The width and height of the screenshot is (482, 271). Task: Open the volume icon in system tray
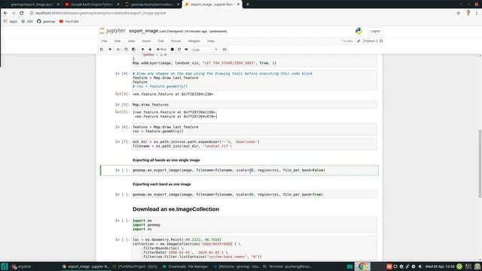tap(420, 266)
